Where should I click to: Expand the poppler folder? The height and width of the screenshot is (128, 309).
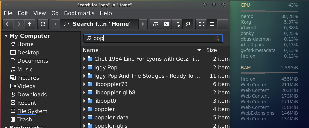click(x=84, y=109)
